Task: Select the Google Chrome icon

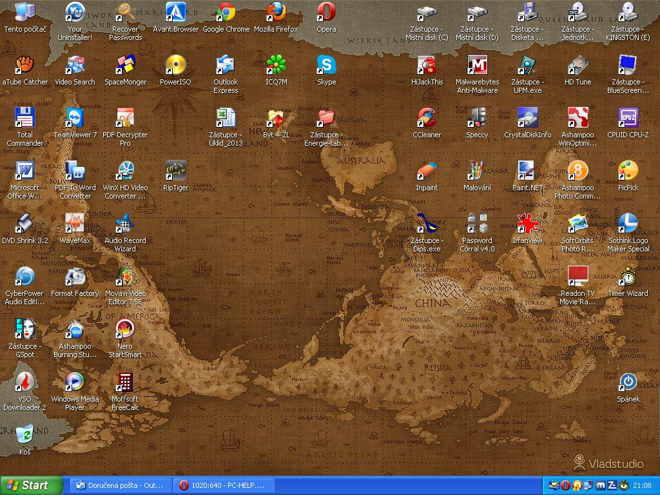Action: pos(226,12)
